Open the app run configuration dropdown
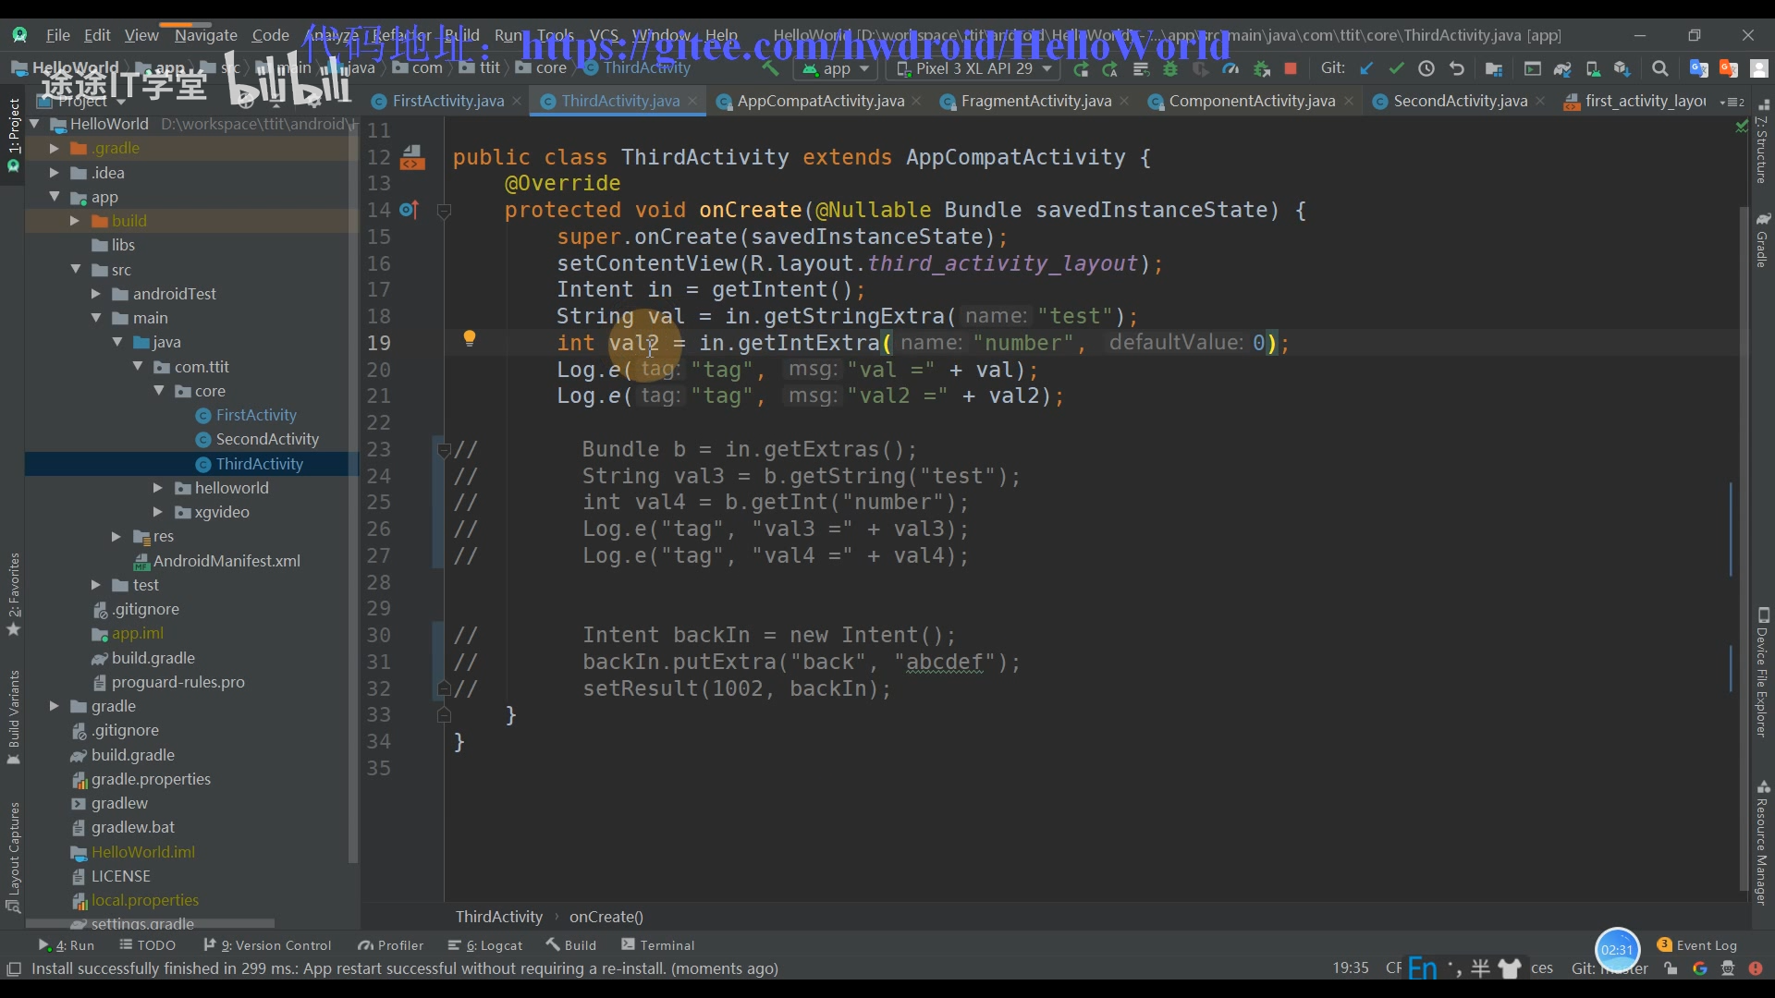This screenshot has height=998, width=1775. point(836,69)
